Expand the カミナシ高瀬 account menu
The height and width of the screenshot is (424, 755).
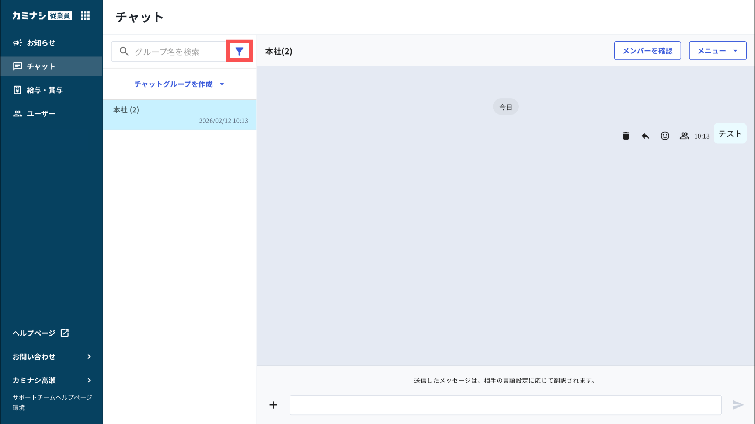click(52, 380)
